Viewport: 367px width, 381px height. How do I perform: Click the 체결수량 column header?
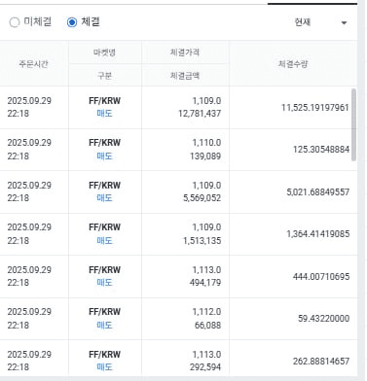click(x=293, y=64)
